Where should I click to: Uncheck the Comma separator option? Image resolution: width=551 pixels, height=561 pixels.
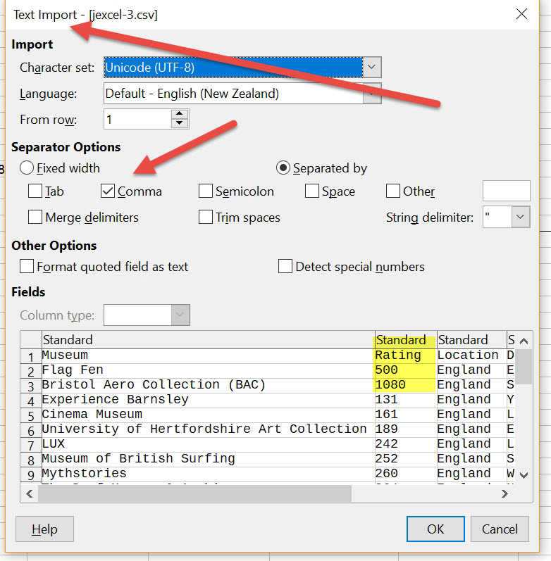[108, 191]
